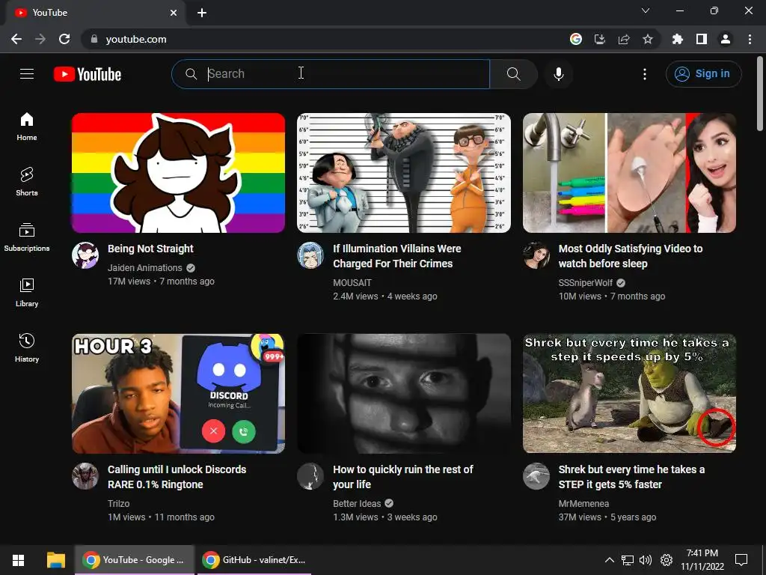Select the YouTube browser tab
The image size is (766, 575).
click(95, 13)
